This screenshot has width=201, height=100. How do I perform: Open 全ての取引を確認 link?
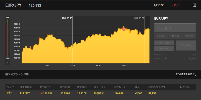183,74
